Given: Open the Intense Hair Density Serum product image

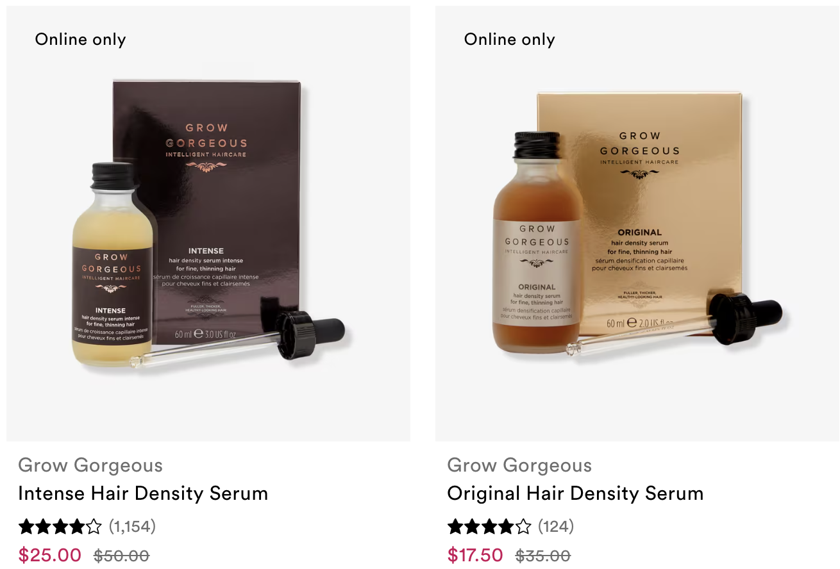Looking at the screenshot, I should (208, 224).
